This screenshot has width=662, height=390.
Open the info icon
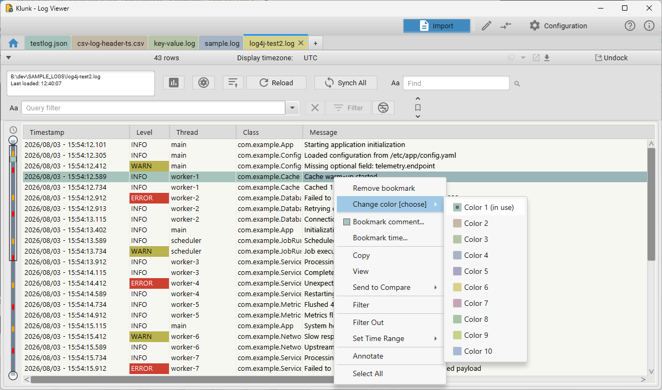pos(649,26)
